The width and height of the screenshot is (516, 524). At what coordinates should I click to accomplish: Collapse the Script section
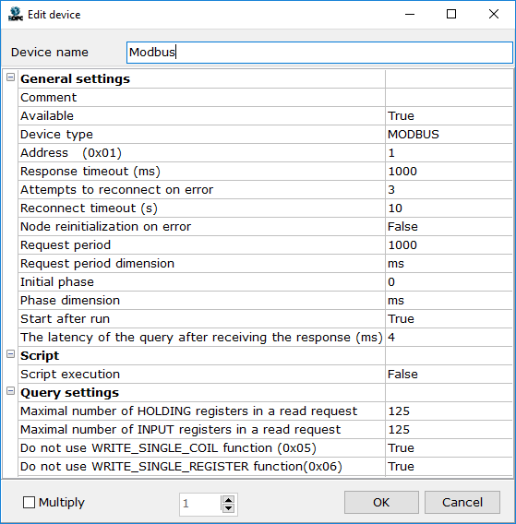(x=11, y=354)
